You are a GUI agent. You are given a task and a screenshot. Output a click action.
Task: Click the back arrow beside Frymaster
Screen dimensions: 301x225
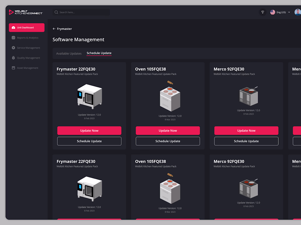54,29
